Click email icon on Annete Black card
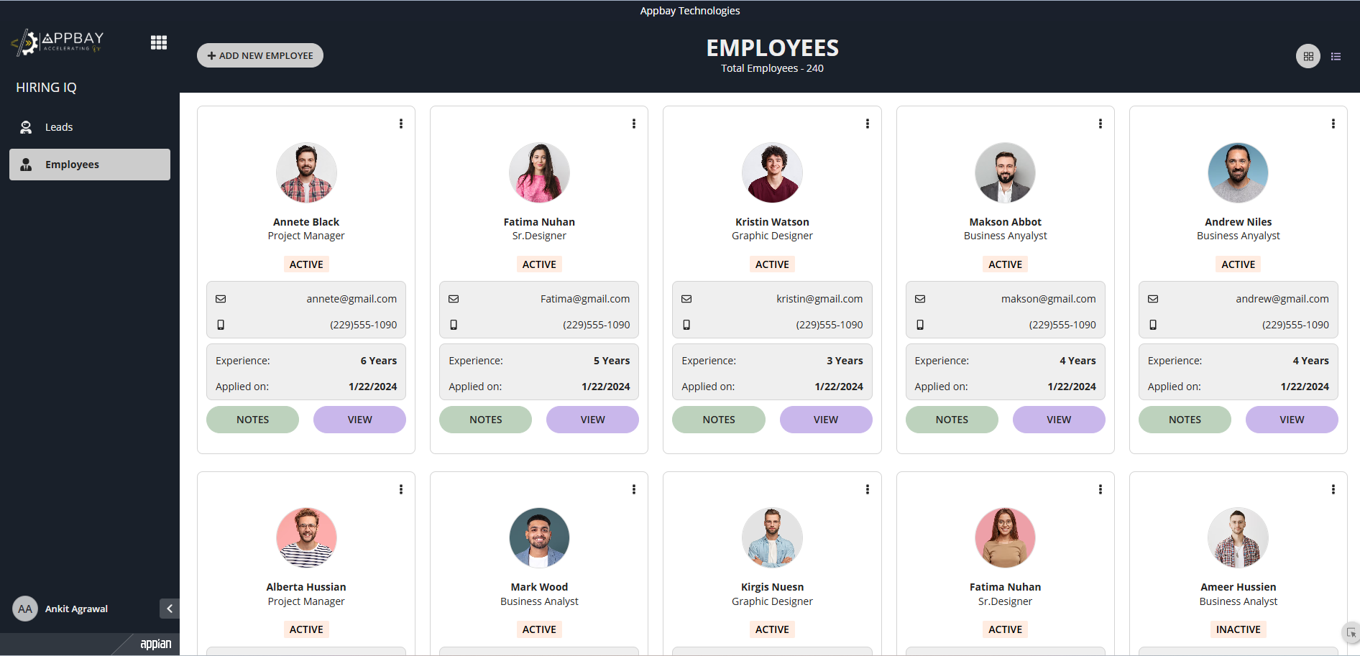Image resolution: width=1360 pixels, height=656 pixels. [221, 299]
